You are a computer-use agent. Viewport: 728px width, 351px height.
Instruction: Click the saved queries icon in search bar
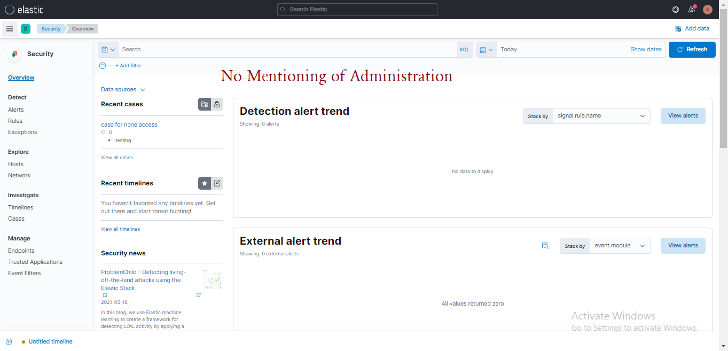(x=108, y=49)
